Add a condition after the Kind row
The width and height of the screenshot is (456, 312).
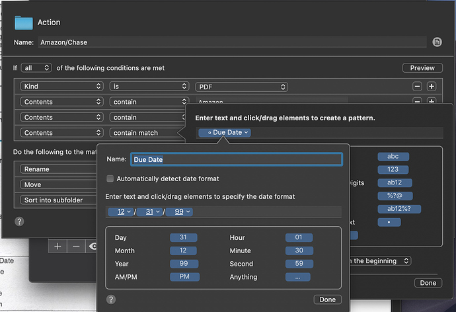click(432, 87)
